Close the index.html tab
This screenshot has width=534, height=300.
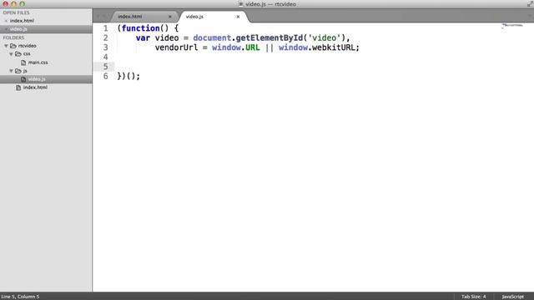(x=170, y=17)
